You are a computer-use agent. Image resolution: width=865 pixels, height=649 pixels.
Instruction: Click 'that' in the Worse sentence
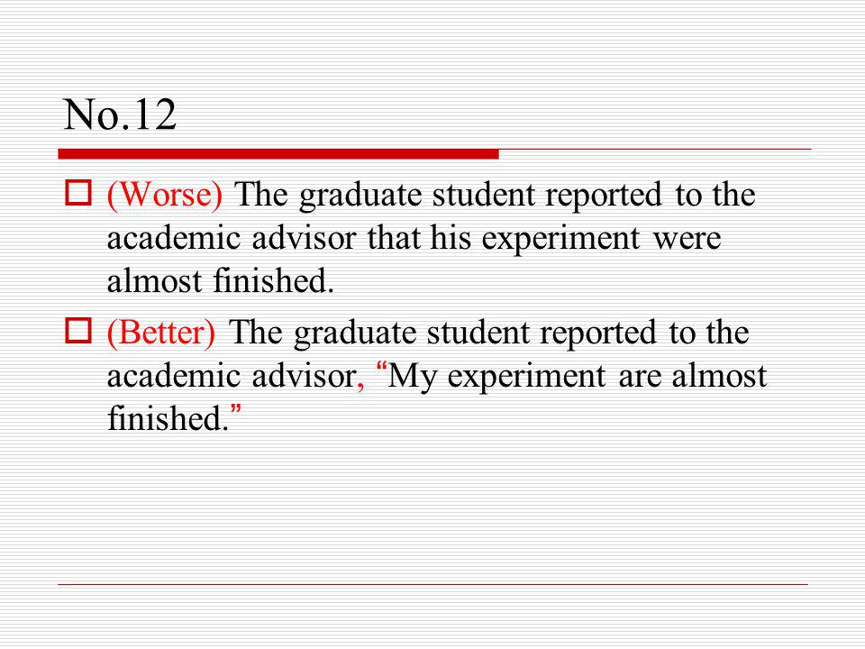pyautogui.click(x=393, y=237)
